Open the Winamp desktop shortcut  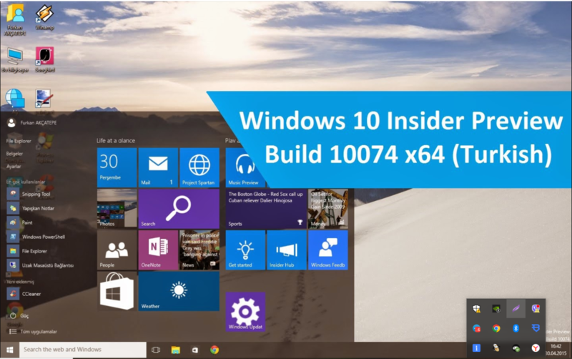point(44,17)
